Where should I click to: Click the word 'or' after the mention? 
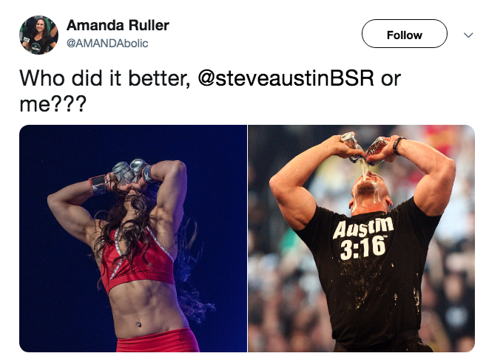coord(391,78)
